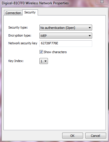Select the Security tab
Image resolution: width=109 pixels, height=142 pixels.
(30, 12)
